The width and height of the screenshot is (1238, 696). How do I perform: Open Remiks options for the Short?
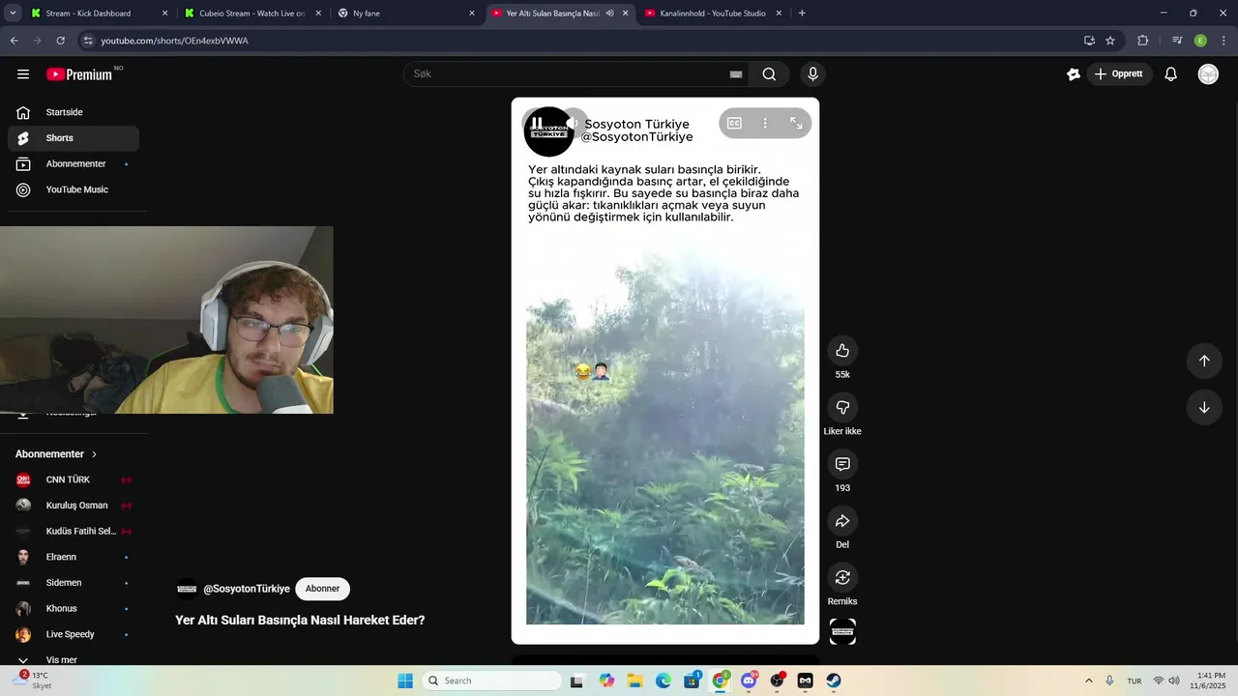[842, 578]
